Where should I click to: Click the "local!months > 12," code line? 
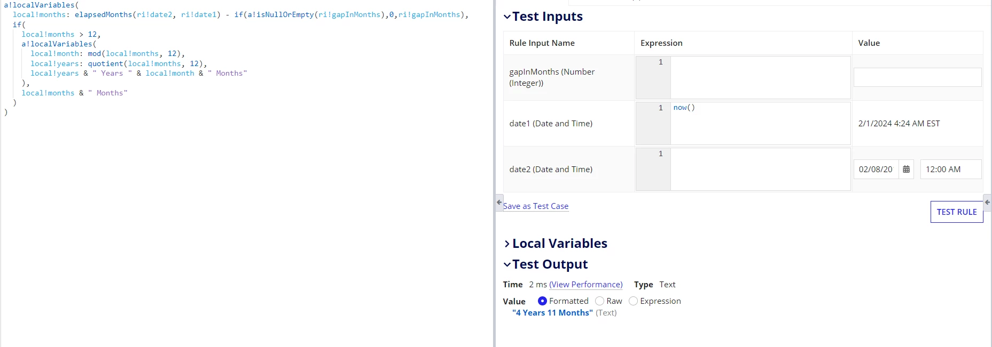tap(61, 34)
